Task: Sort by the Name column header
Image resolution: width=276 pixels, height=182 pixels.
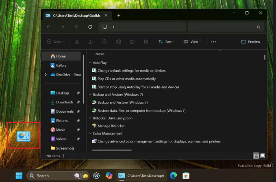Action: [100, 54]
